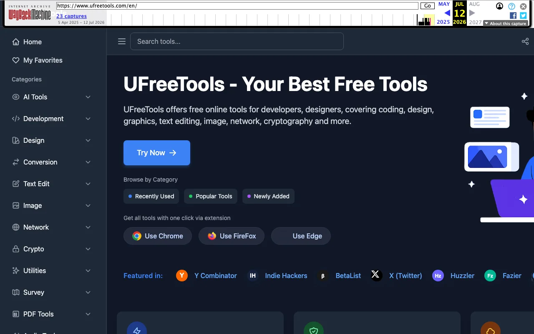Click the PDF Tools icon
534x334 pixels.
pos(16,314)
